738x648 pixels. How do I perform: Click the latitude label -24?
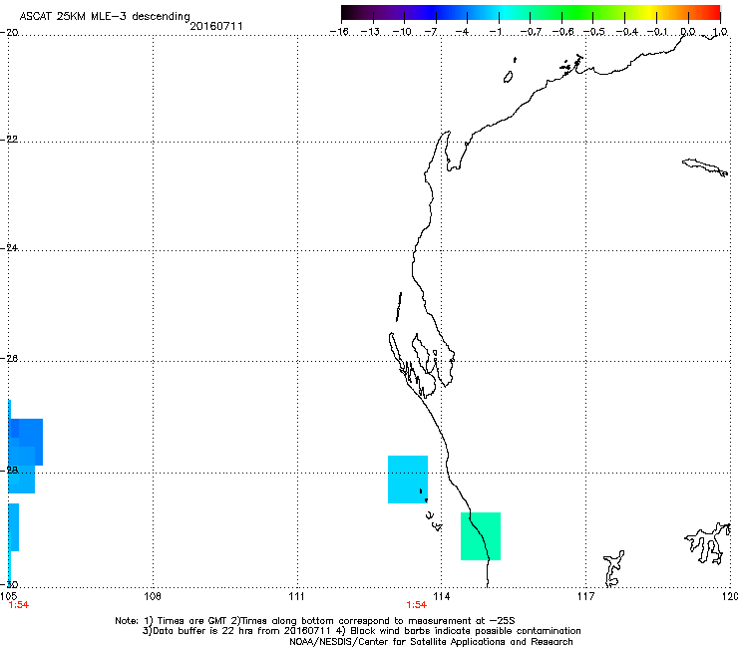click(x=9, y=248)
